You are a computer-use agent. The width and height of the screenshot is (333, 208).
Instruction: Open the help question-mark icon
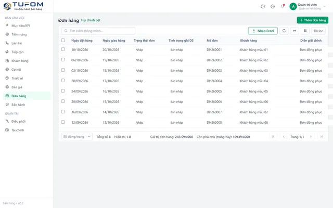pyautogui.click(x=263, y=7)
